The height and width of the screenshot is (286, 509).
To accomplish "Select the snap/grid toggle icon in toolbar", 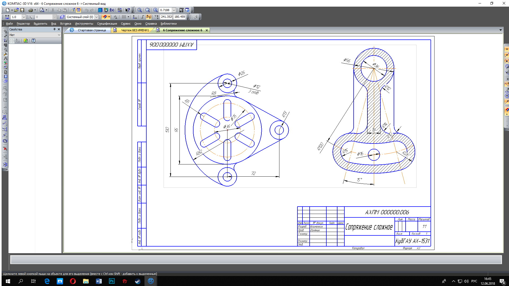I will click(x=124, y=17).
